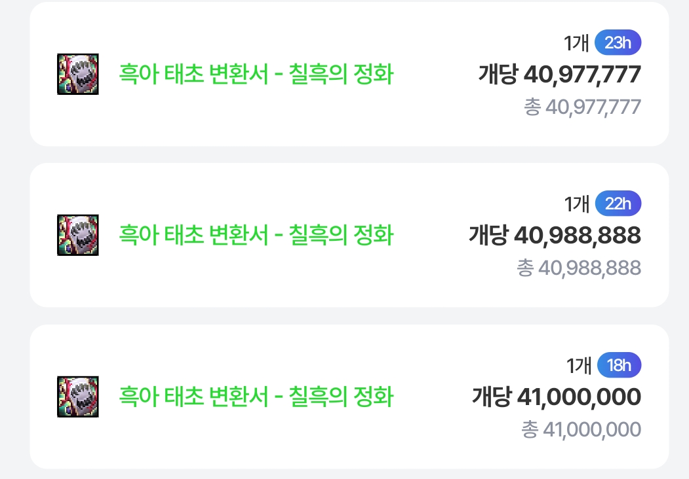Viewport: 689px width, 479px height.
Task: Click the 1개 quantity label beside 18h
Action: tap(579, 365)
